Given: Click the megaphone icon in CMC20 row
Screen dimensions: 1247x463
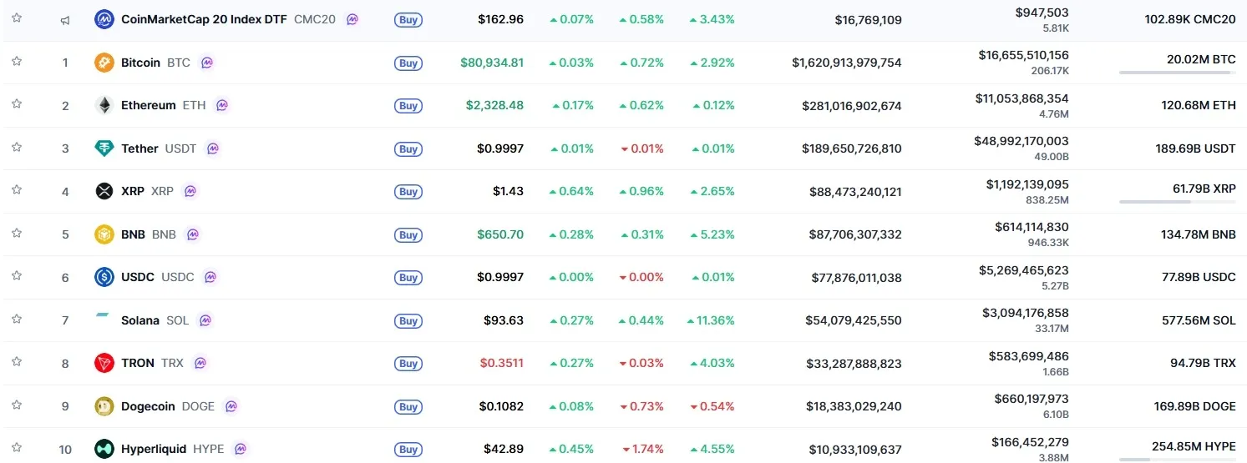Looking at the screenshot, I should 65,19.
